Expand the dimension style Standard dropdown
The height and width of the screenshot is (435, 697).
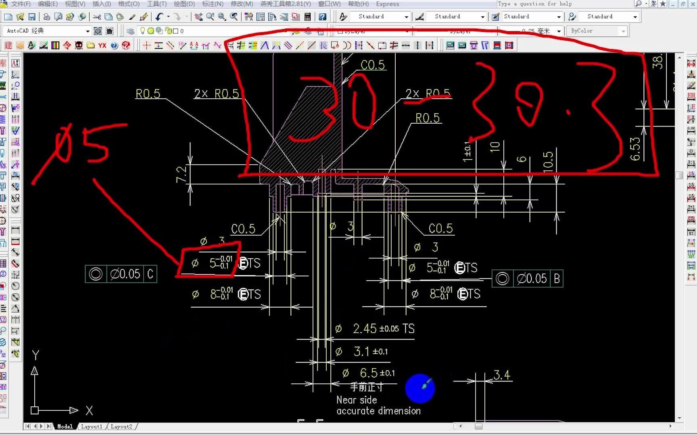pos(482,17)
